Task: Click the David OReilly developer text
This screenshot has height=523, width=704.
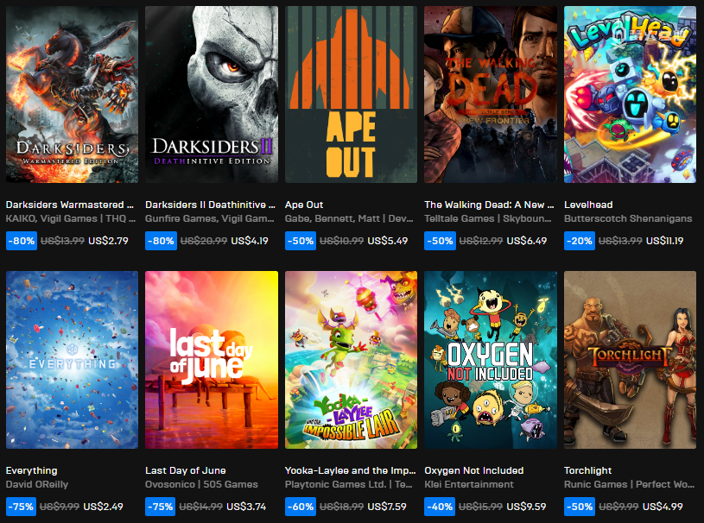Action: tap(37, 484)
